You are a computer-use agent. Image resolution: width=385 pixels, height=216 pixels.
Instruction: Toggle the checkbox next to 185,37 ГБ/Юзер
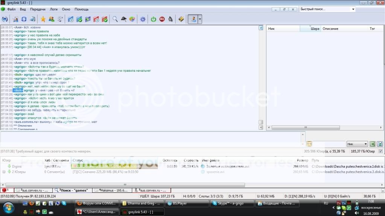pyautogui.click(x=380, y=151)
